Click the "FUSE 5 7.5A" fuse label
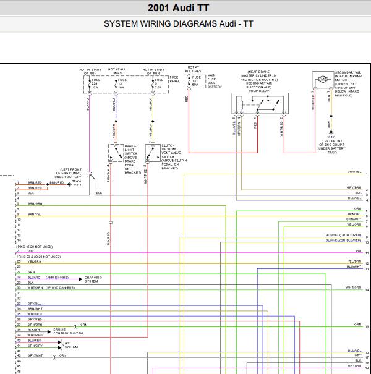Image resolution: width=371 pixels, height=374 pixels. [x=159, y=83]
